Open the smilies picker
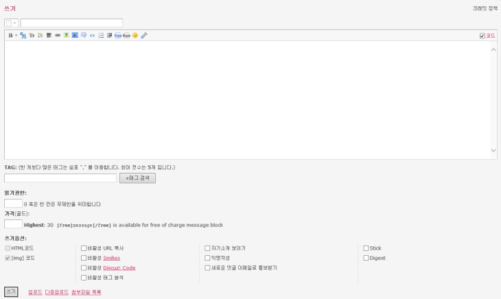The image size is (501, 299). point(135,36)
